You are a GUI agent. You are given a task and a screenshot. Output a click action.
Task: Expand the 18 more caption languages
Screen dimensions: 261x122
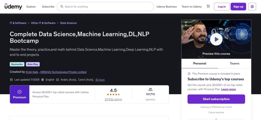[100, 80]
